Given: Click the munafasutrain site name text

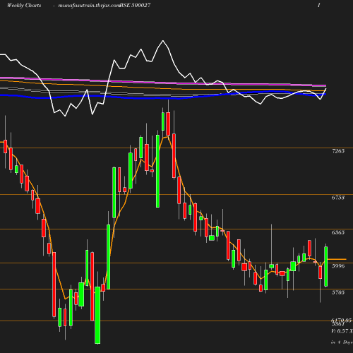Looking at the screenshot, I should (x=89, y=6).
